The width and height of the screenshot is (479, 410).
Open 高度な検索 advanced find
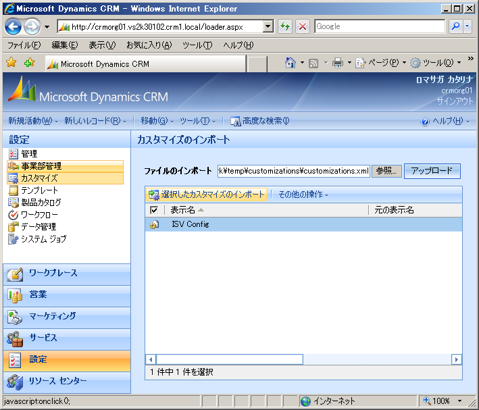pyautogui.click(x=259, y=121)
